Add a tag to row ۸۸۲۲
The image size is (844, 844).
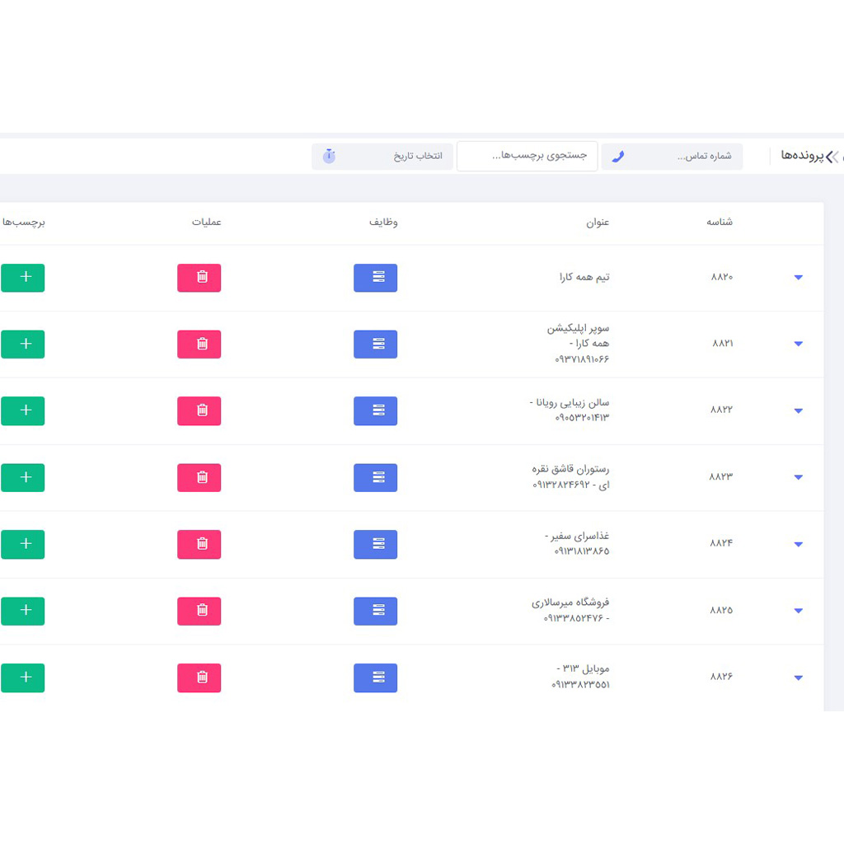click(x=23, y=410)
